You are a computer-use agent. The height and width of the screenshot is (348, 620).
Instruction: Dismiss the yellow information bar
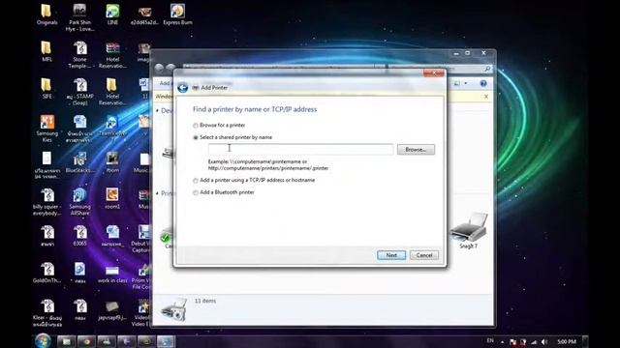pos(486,97)
